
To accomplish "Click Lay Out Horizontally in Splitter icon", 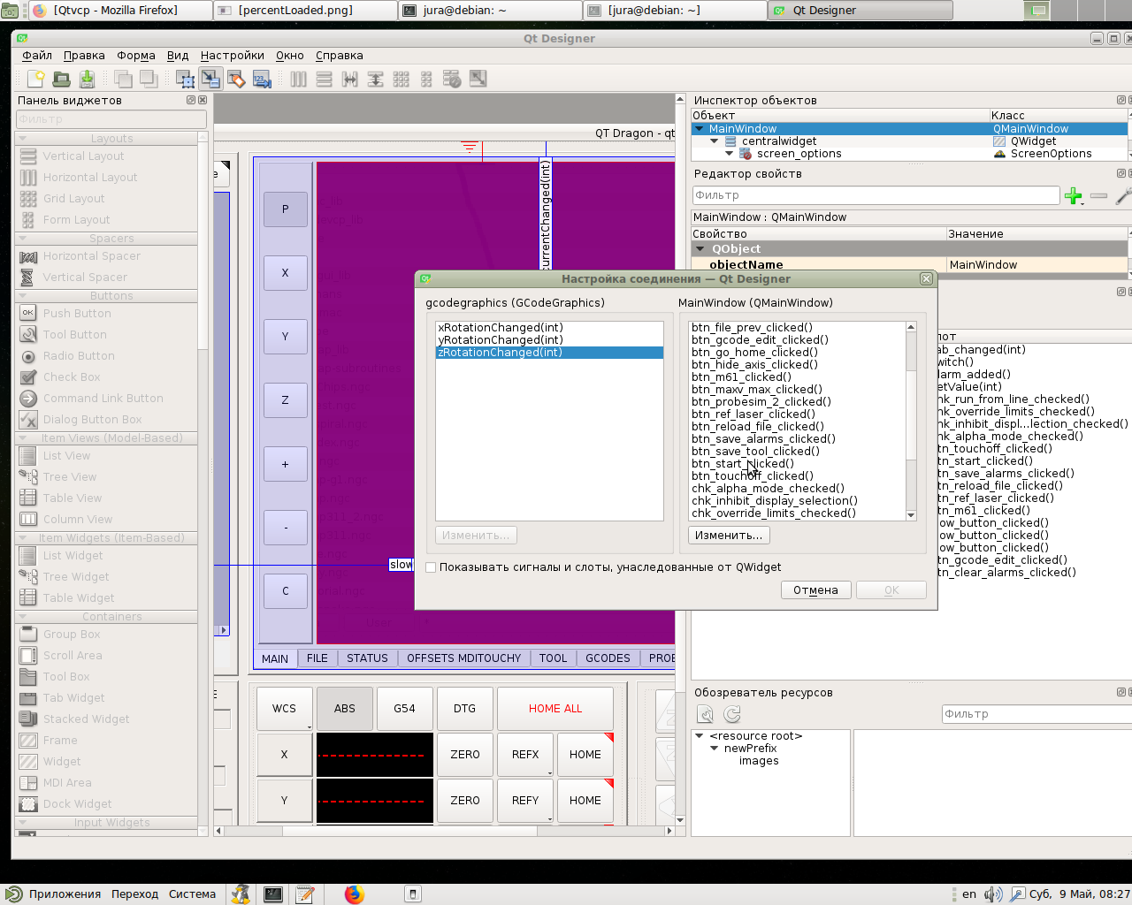I will 350,79.
